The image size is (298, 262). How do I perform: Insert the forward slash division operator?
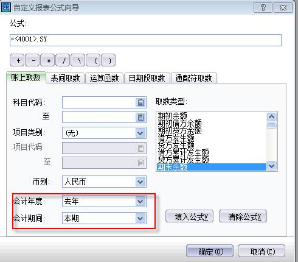[64, 60]
